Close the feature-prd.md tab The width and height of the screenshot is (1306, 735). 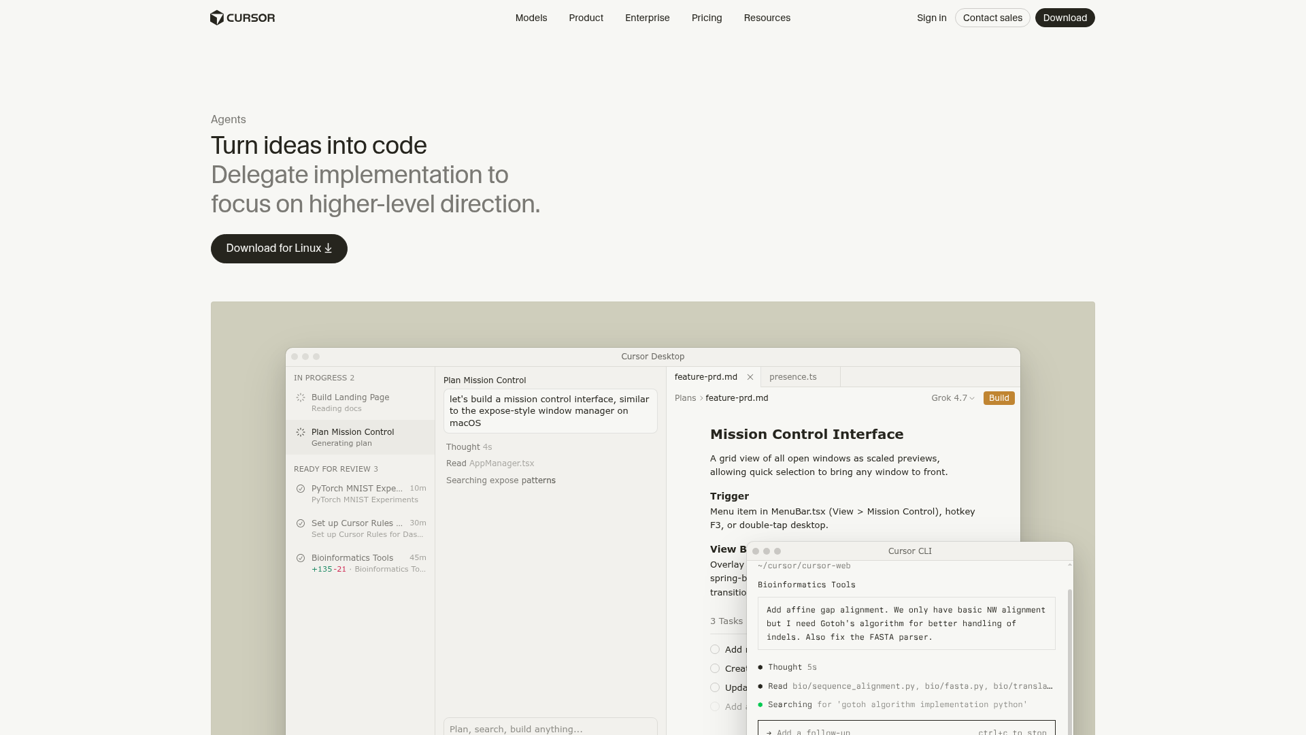[x=750, y=377]
